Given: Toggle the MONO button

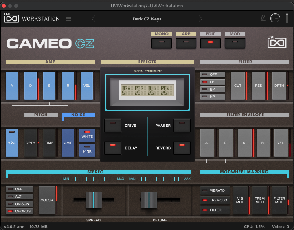Looking at the screenshot, I should click(x=161, y=43).
